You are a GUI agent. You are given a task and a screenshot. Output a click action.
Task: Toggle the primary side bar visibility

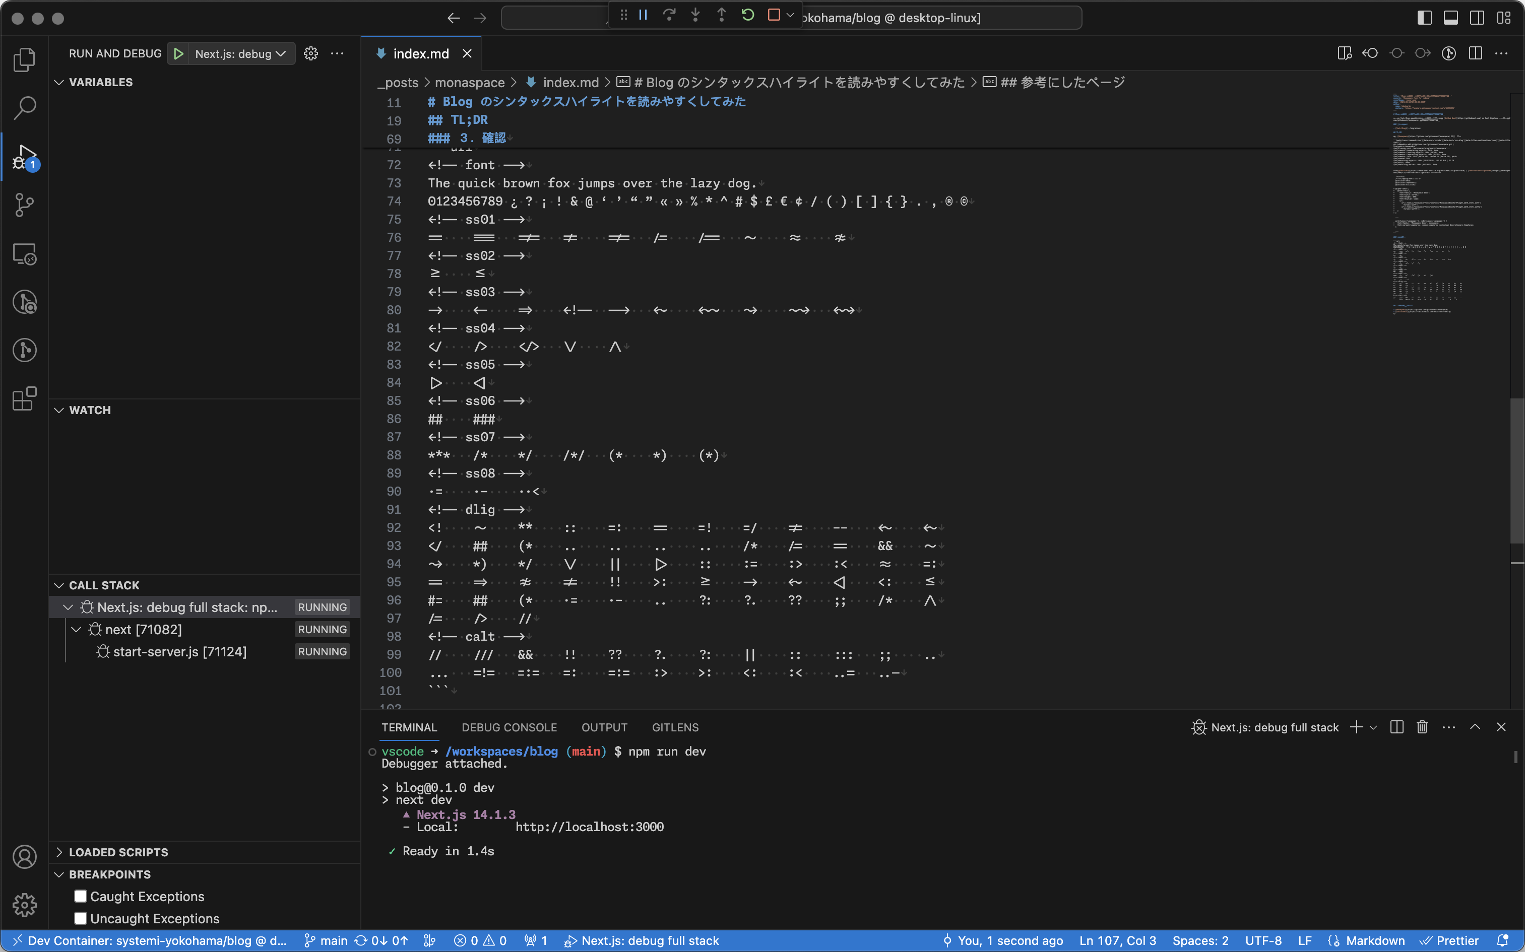pos(1424,18)
